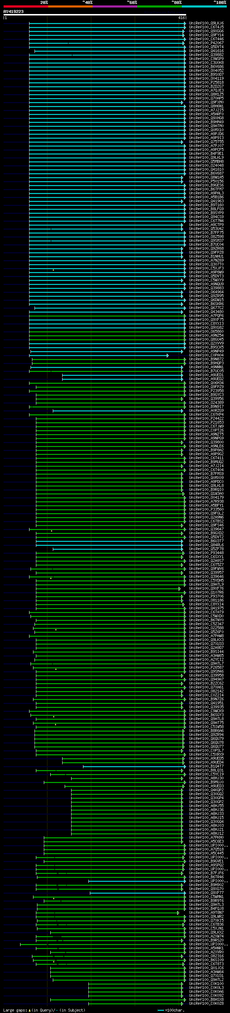Viewport: 230px width, 1013px height.
Task: Choose the UniRef100_C6T404 row label
Action: 206,470
